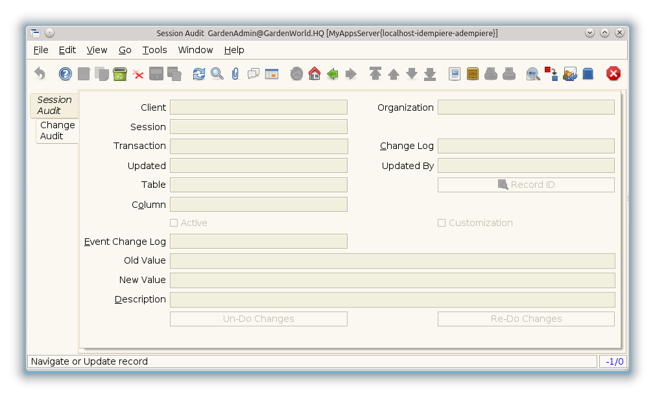Click the green History Back arrow
Screen dimensions: 655x397
333,74
